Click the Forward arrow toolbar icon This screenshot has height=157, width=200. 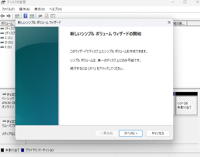pyautogui.click(x=9, y=16)
